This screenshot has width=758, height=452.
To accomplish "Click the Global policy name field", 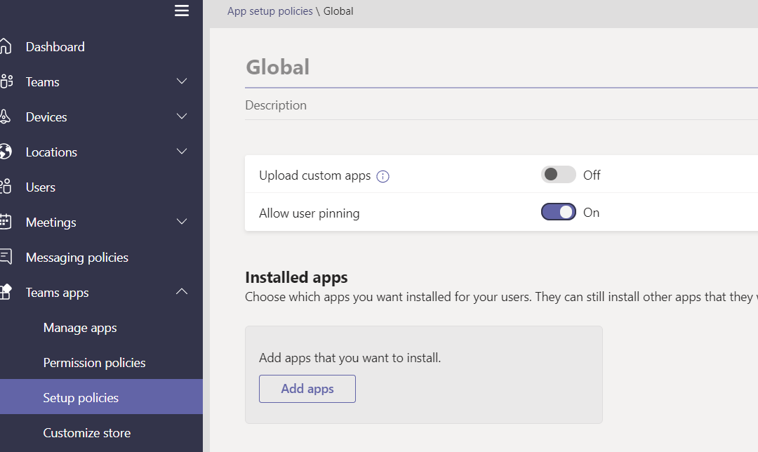I will [501, 67].
